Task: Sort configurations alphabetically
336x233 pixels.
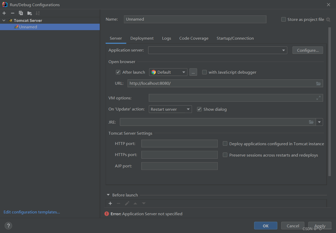Action: click(x=38, y=13)
